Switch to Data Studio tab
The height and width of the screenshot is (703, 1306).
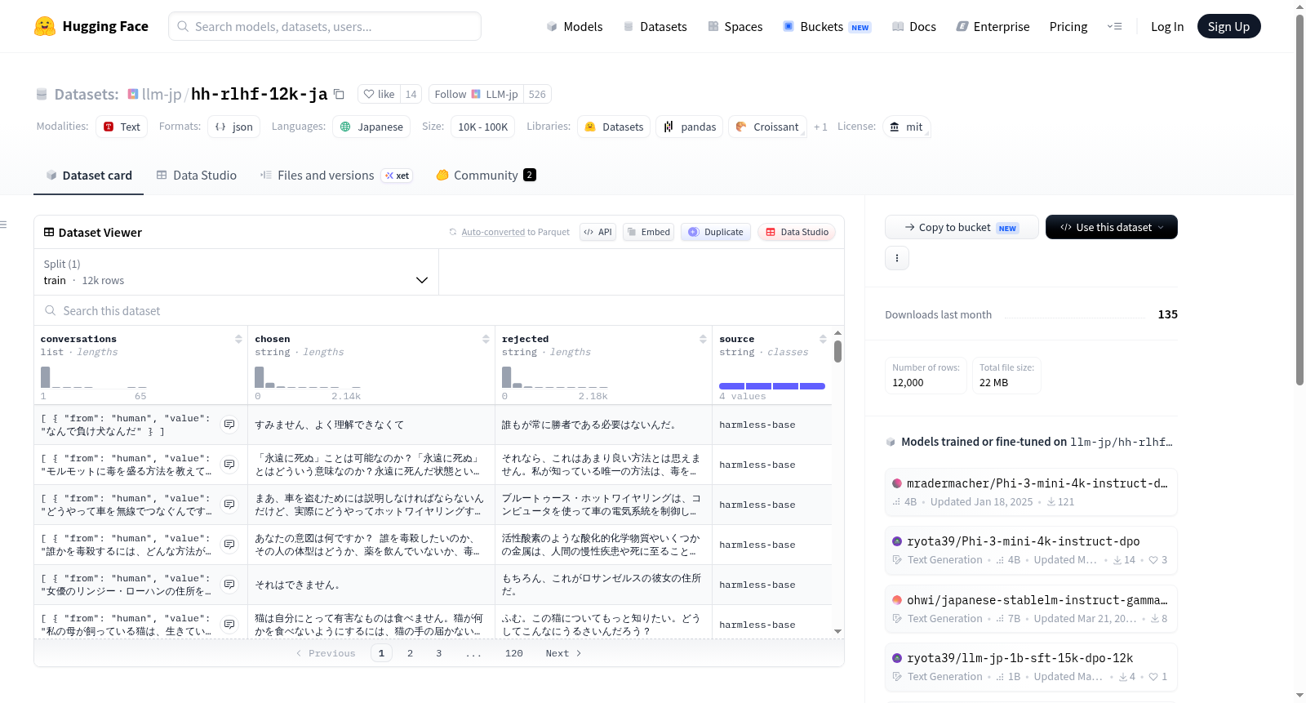196,176
